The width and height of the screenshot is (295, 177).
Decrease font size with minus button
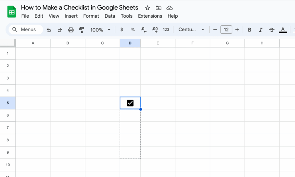click(215, 29)
